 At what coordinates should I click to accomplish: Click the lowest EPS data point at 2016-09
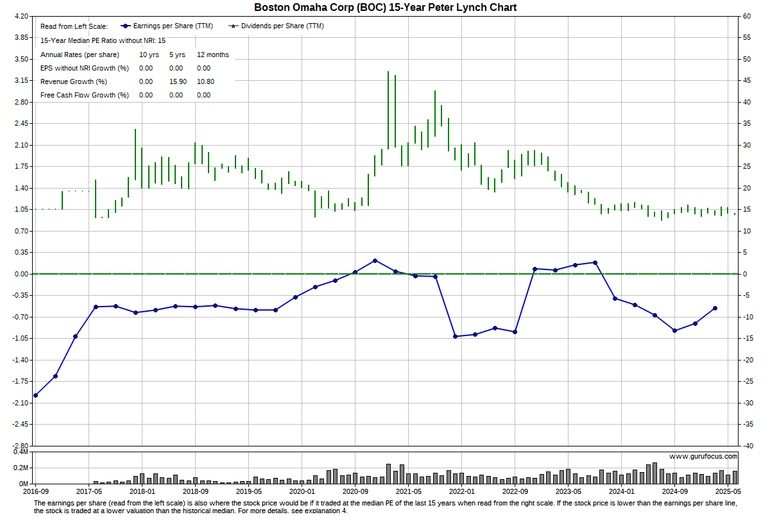pos(35,395)
